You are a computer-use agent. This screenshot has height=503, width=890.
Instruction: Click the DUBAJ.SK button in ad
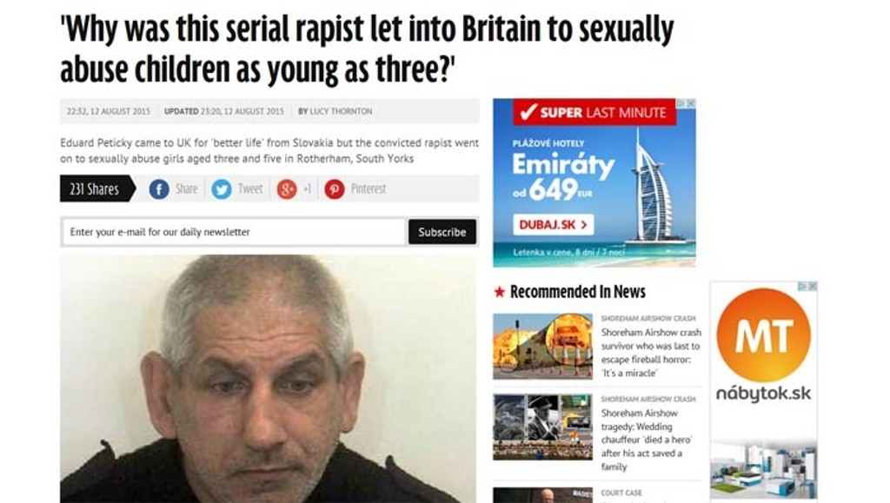tap(554, 224)
